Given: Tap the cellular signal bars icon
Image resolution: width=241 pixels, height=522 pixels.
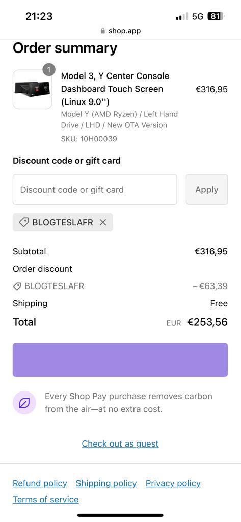Looking at the screenshot, I should click(182, 16).
